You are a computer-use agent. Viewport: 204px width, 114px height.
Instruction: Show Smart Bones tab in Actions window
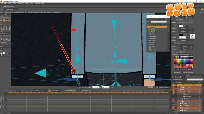[x=165, y=25]
